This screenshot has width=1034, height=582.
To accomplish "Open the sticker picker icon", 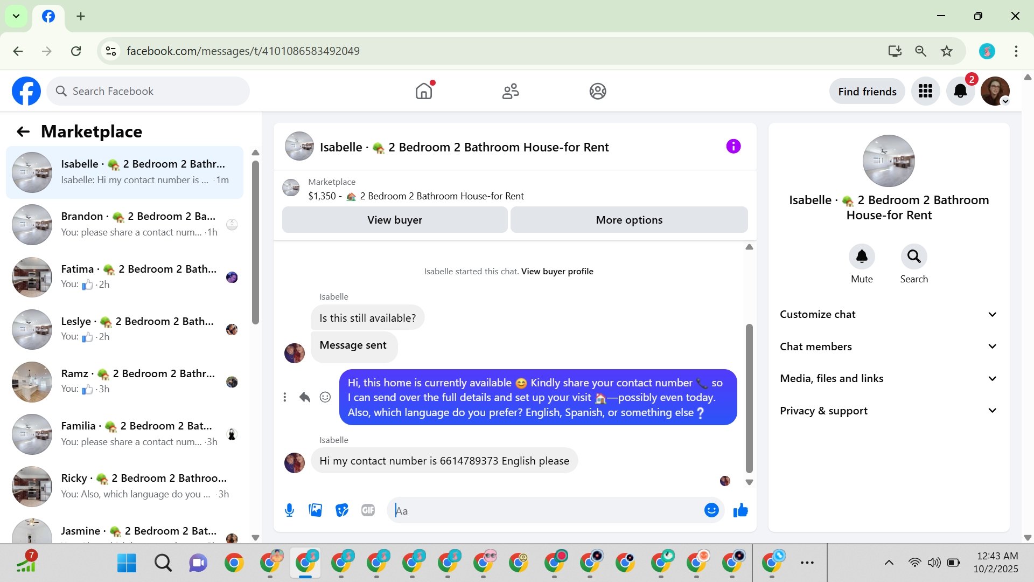I will coord(341,510).
